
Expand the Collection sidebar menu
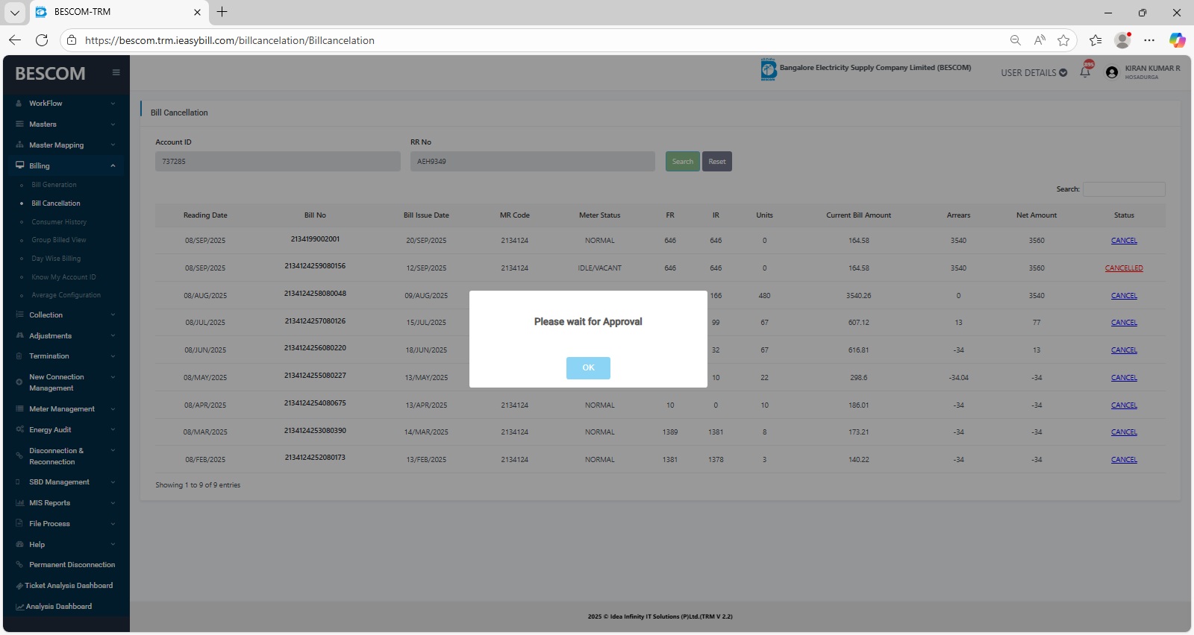point(66,315)
